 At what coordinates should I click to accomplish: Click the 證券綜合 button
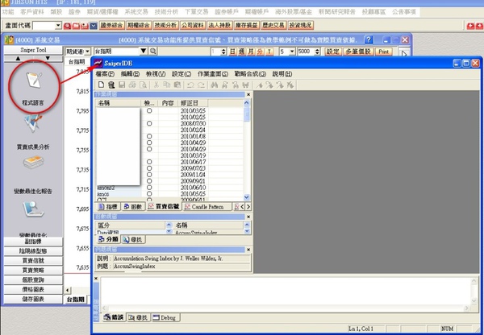click(x=111, y=25)
